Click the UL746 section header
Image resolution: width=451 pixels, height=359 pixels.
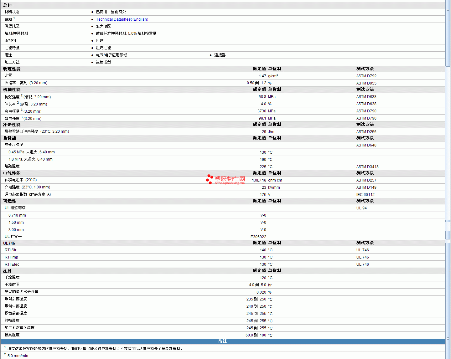pos(9,243)
